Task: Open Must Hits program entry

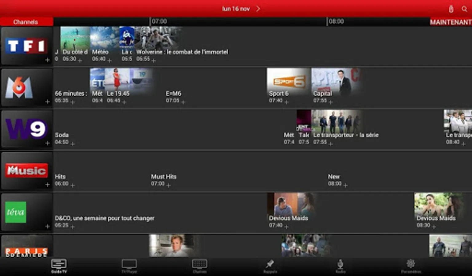Action: pos(164,177)
